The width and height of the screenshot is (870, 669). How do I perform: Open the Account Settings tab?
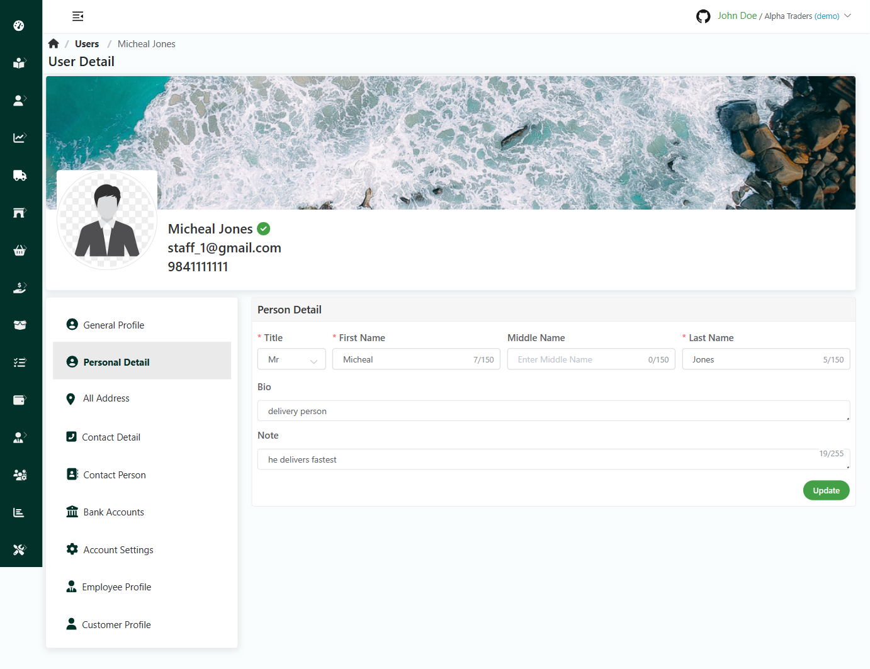click(142, 550)
